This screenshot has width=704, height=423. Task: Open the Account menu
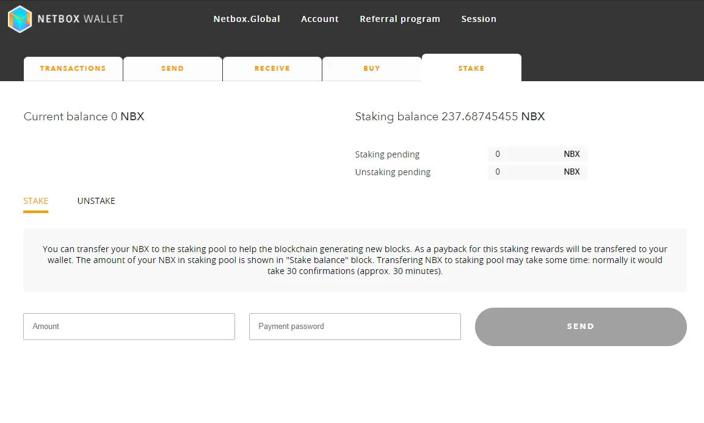(x=320, y=19)
